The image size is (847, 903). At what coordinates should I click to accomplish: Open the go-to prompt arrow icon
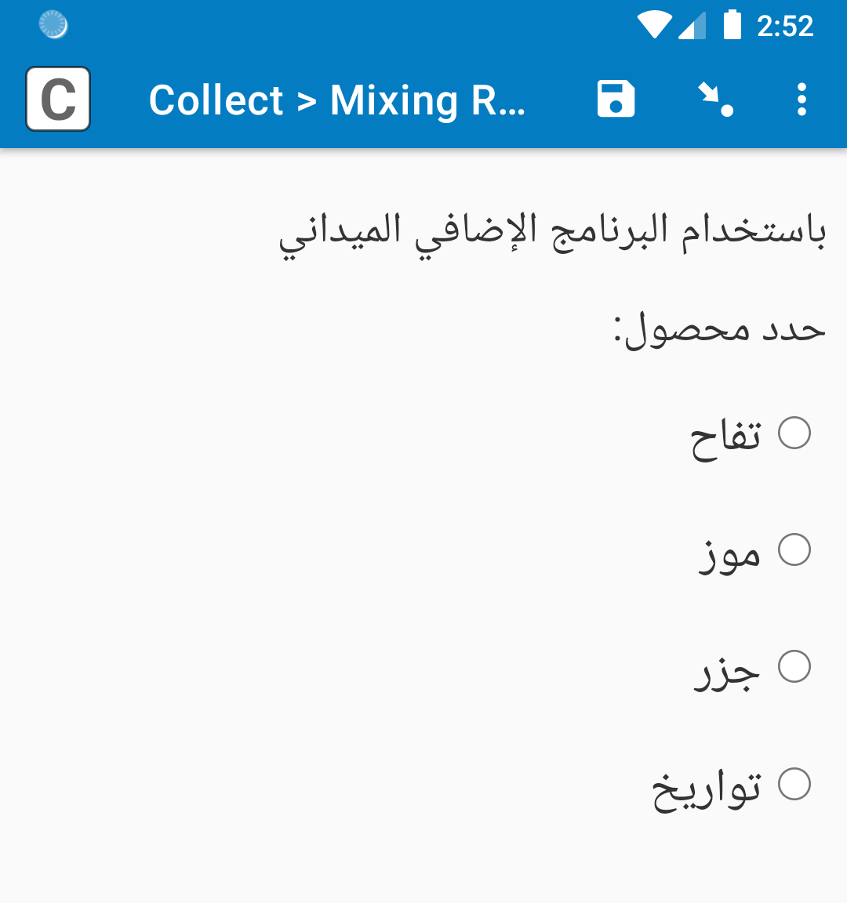(715, 99)
